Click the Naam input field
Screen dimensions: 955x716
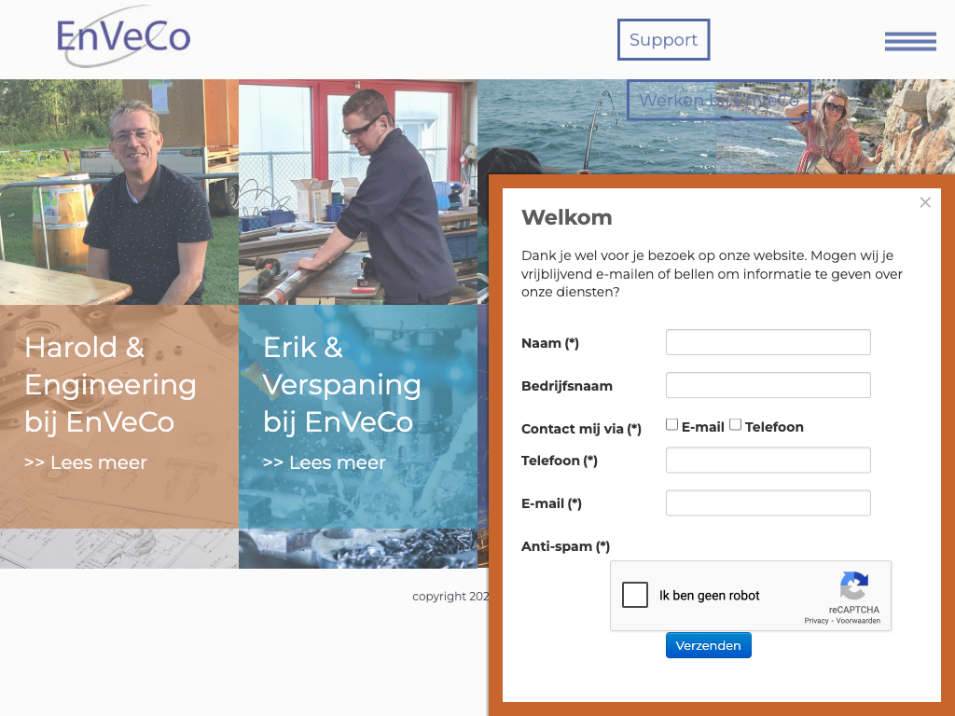click(768, 342)
